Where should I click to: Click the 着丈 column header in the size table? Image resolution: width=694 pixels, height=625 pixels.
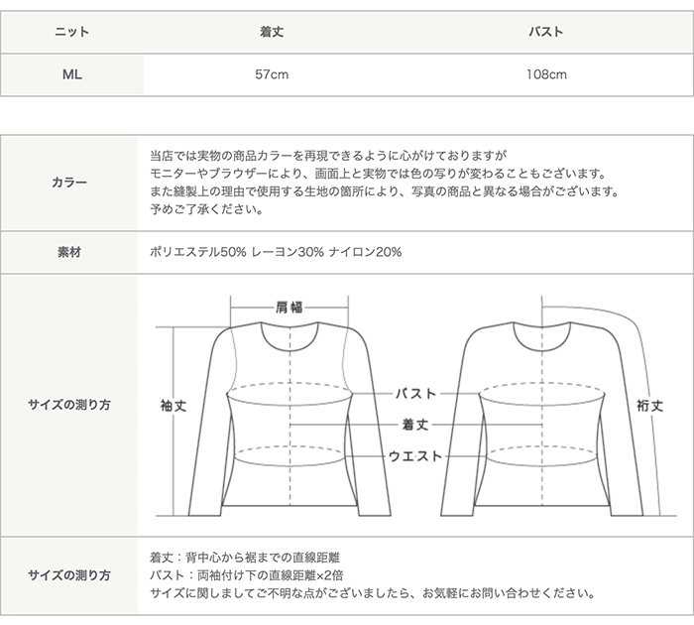pyautogui.click(x=272, y=32)
